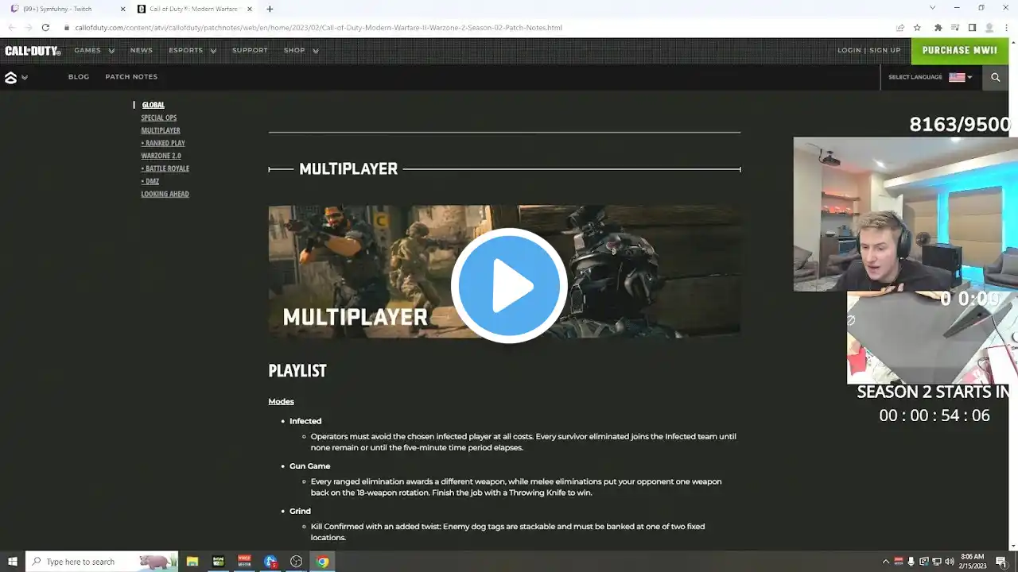This screenshot has width=1018, height=572.
Task: Open the Patch Notes section
Action: point(131,77)
